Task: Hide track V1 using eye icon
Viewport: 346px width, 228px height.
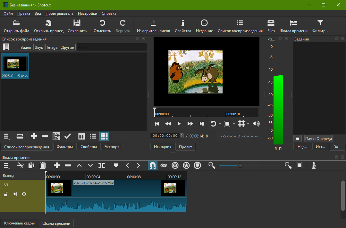Action: 24,194
